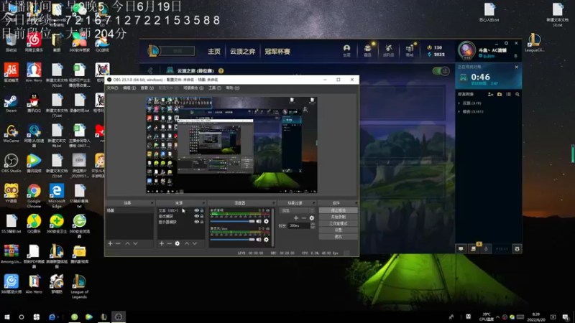Image resolution: width=575 pixels, height=323 pixels.
Task: Open the 编辑(E) menu in OBS
Action: click(129, 88)
